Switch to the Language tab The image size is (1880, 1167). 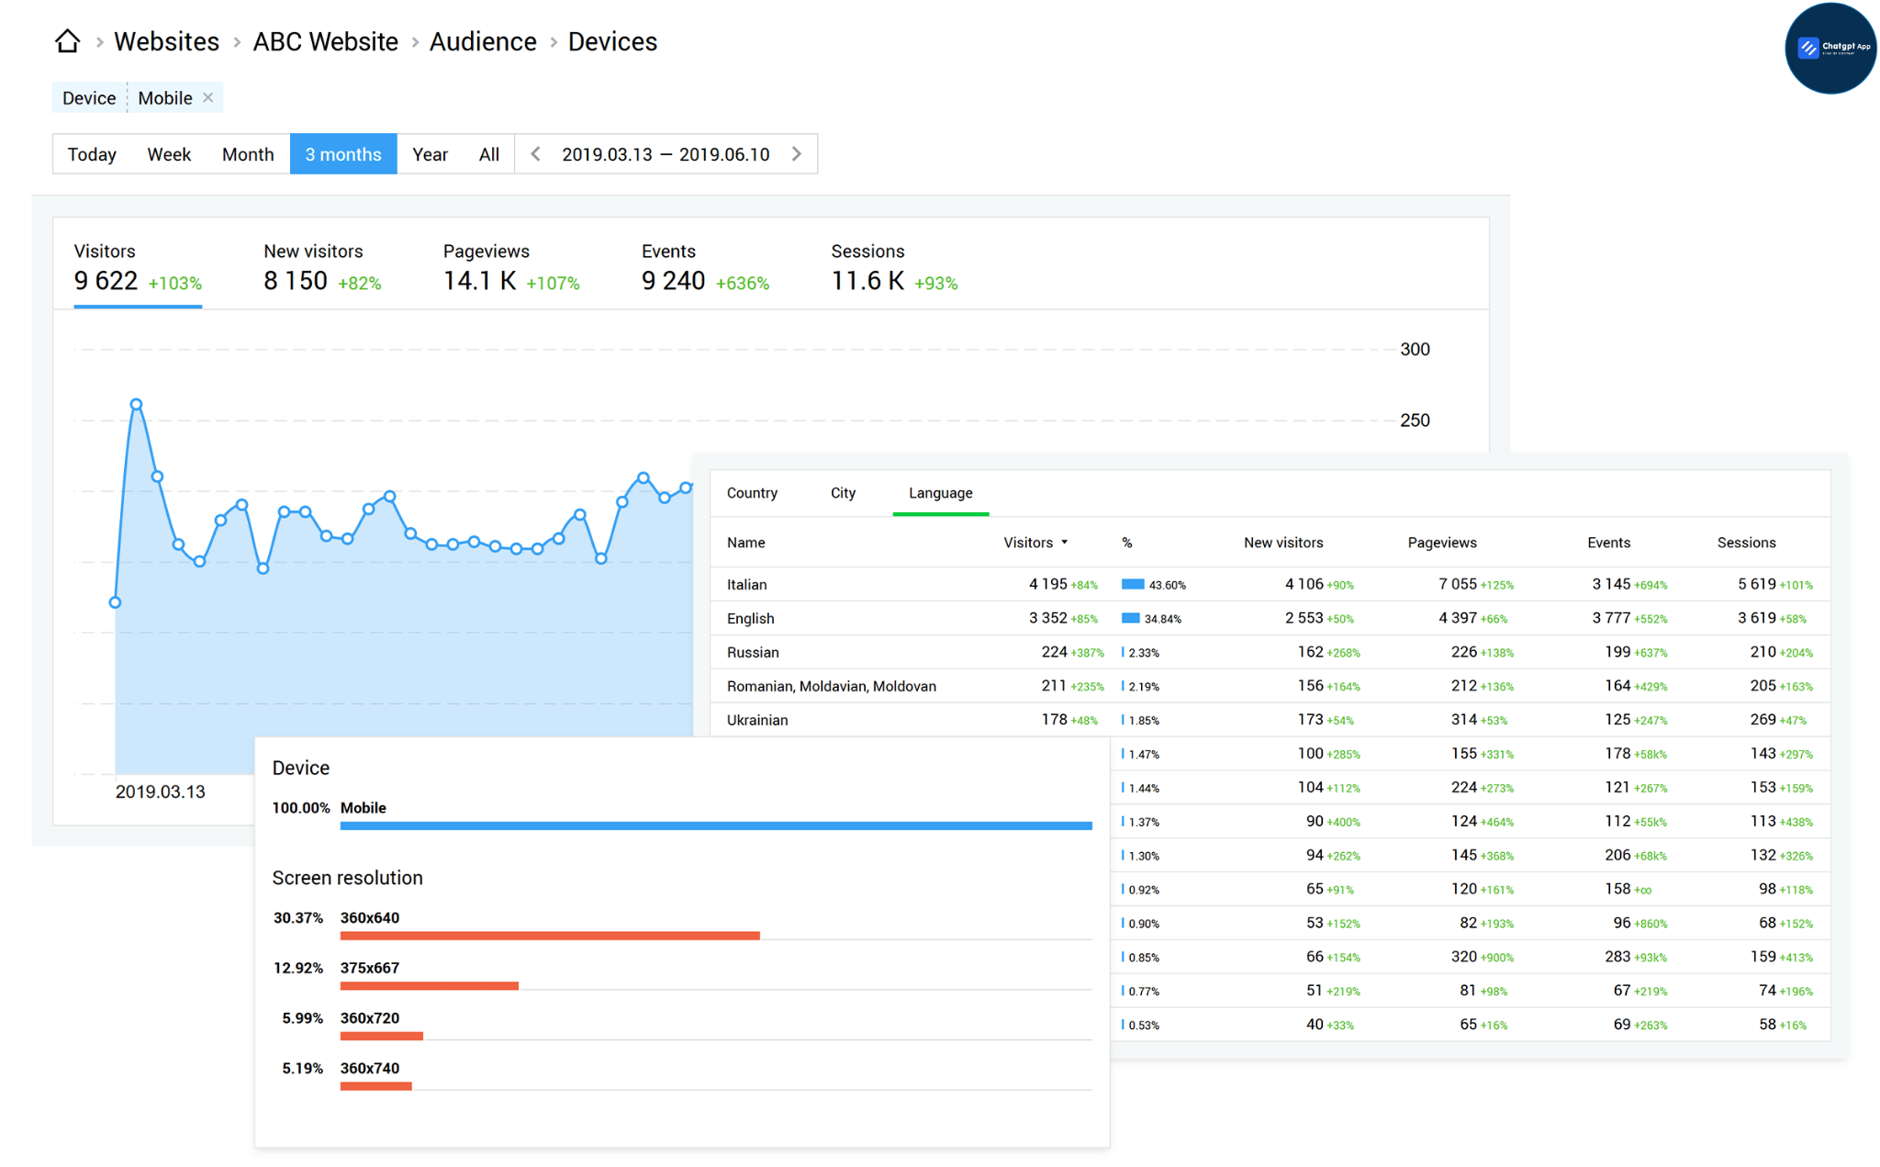pyautogui.click(x=940, y=493)
